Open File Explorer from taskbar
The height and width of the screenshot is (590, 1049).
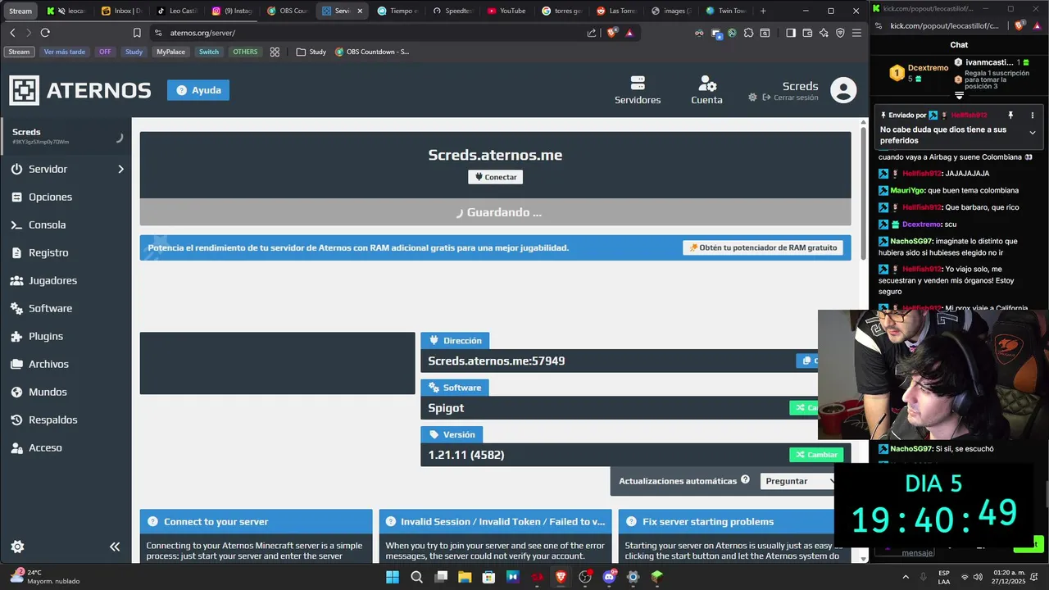tap(465, 577)
